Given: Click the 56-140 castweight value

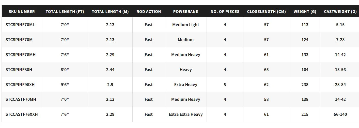Looking at the screenshot, I should [340, 114].
